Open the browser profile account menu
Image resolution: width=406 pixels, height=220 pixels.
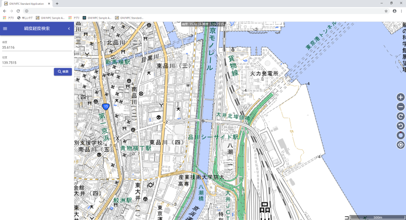click(x=394, y=11)
